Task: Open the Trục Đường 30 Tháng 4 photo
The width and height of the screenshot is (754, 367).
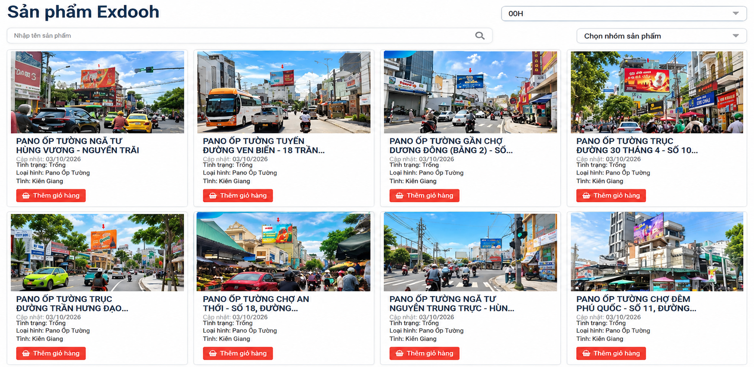Action: [x=657, y=92]
